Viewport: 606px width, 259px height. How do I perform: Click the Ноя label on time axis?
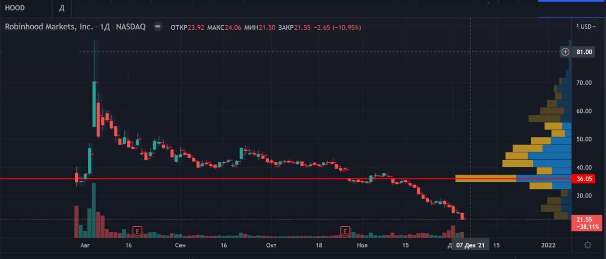(x=361, y=245)
